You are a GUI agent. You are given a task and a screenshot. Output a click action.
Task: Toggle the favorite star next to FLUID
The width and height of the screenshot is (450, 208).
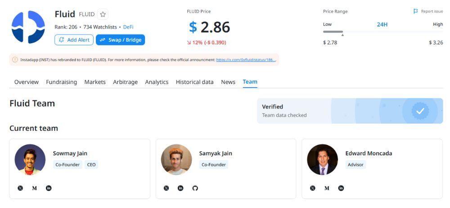click(103, 14)
